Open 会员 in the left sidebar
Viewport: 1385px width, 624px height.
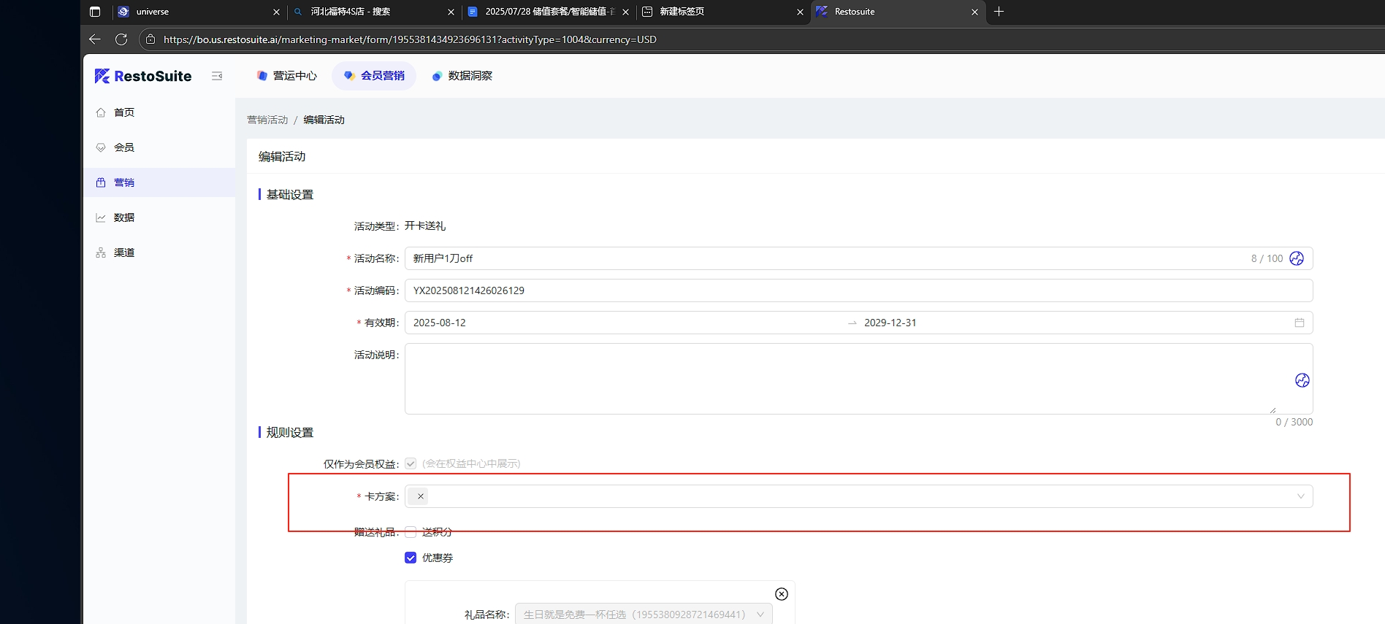click(124, 147)
